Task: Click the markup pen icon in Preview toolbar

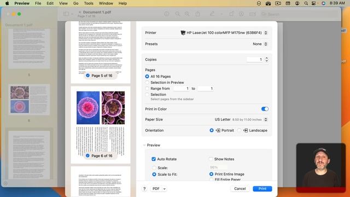Action: click(212, 14)
